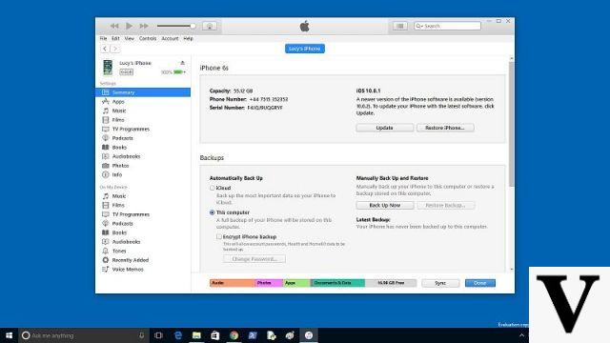Open Chrome from the taskbar
Image resolution: width=610 pixels, height=343 pixels.
(234, 335)
